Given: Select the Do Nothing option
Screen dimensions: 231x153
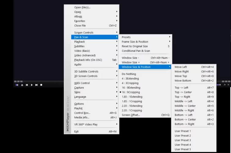Looking at the screenshot, I should coord(129,74).
